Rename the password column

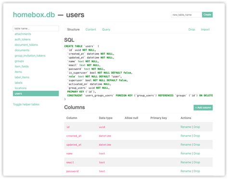186,171
